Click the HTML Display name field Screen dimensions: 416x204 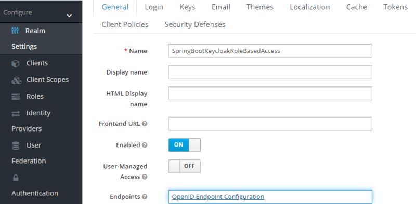(270, 94)
